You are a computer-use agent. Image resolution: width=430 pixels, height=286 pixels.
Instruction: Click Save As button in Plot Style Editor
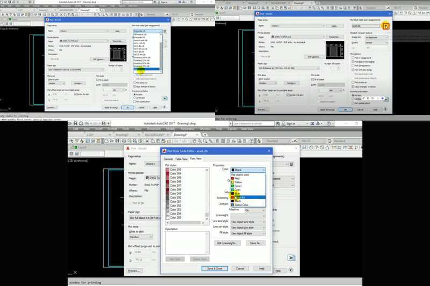[x=256, y=243]
